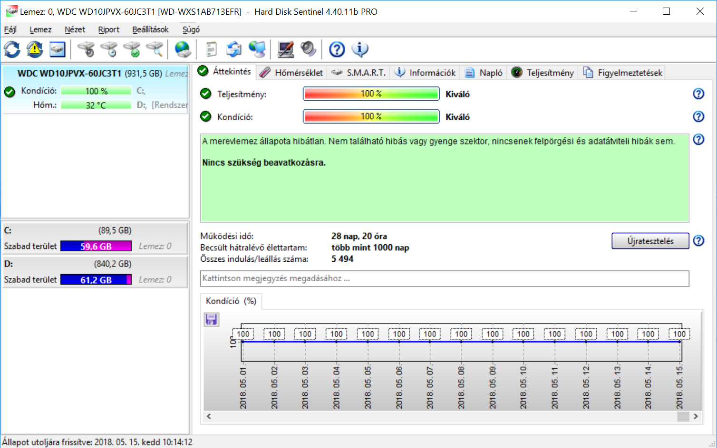717x448 pixels.
Task: Click the D: drive 61,2 GB free space bar
Action: [96, 280]
